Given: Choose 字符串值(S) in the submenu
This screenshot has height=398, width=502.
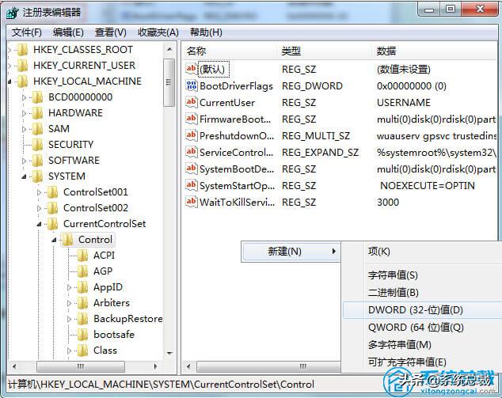Looking at the screenshot, I should tap(422, 275).
